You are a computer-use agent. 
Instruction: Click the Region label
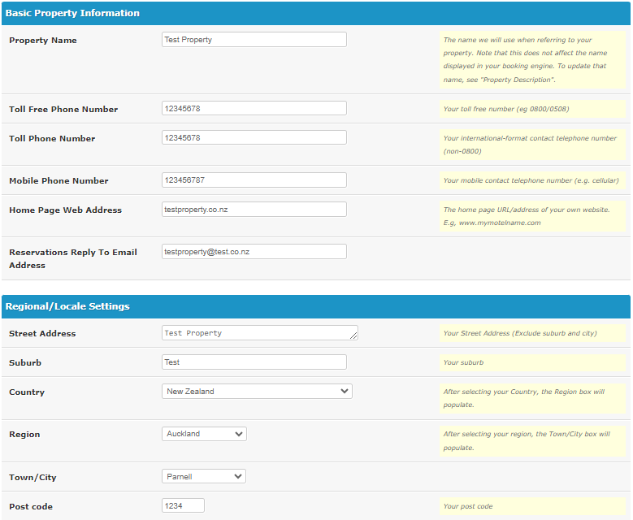click(24, 435)
